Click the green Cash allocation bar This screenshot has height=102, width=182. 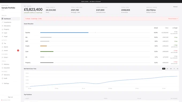click(x=47, y=51)
